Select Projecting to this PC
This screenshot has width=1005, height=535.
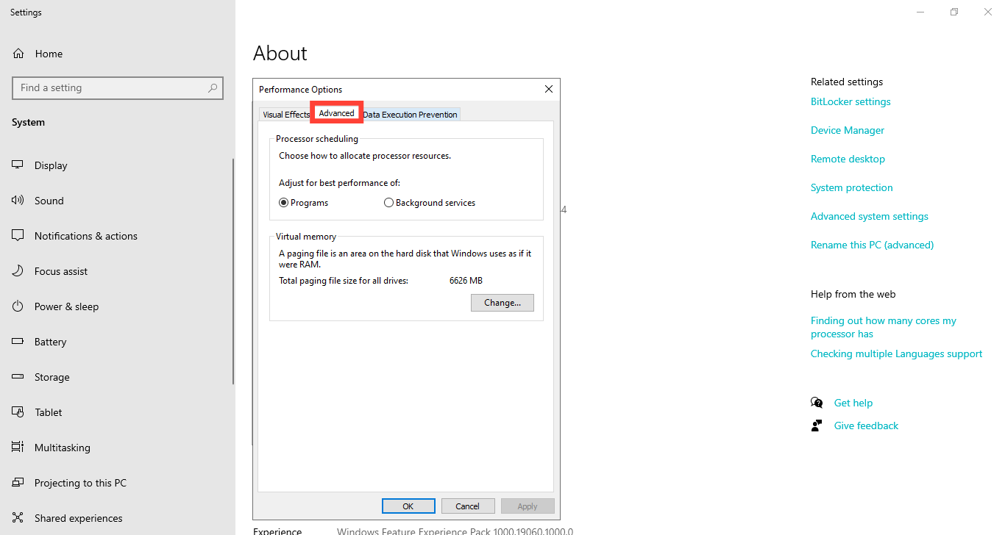(x=16, y=482)
